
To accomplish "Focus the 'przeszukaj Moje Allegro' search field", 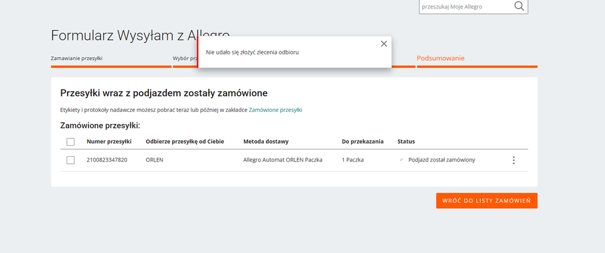I will [464, 7].
